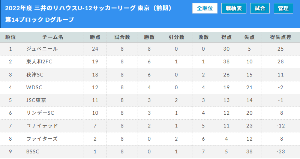Select the BSSC team entry

pyautogui.click(x=33, y=151)
